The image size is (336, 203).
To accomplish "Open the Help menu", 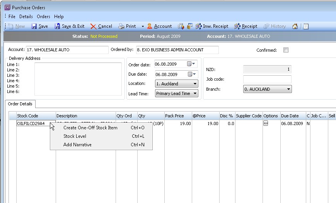I will coord(59,17).
